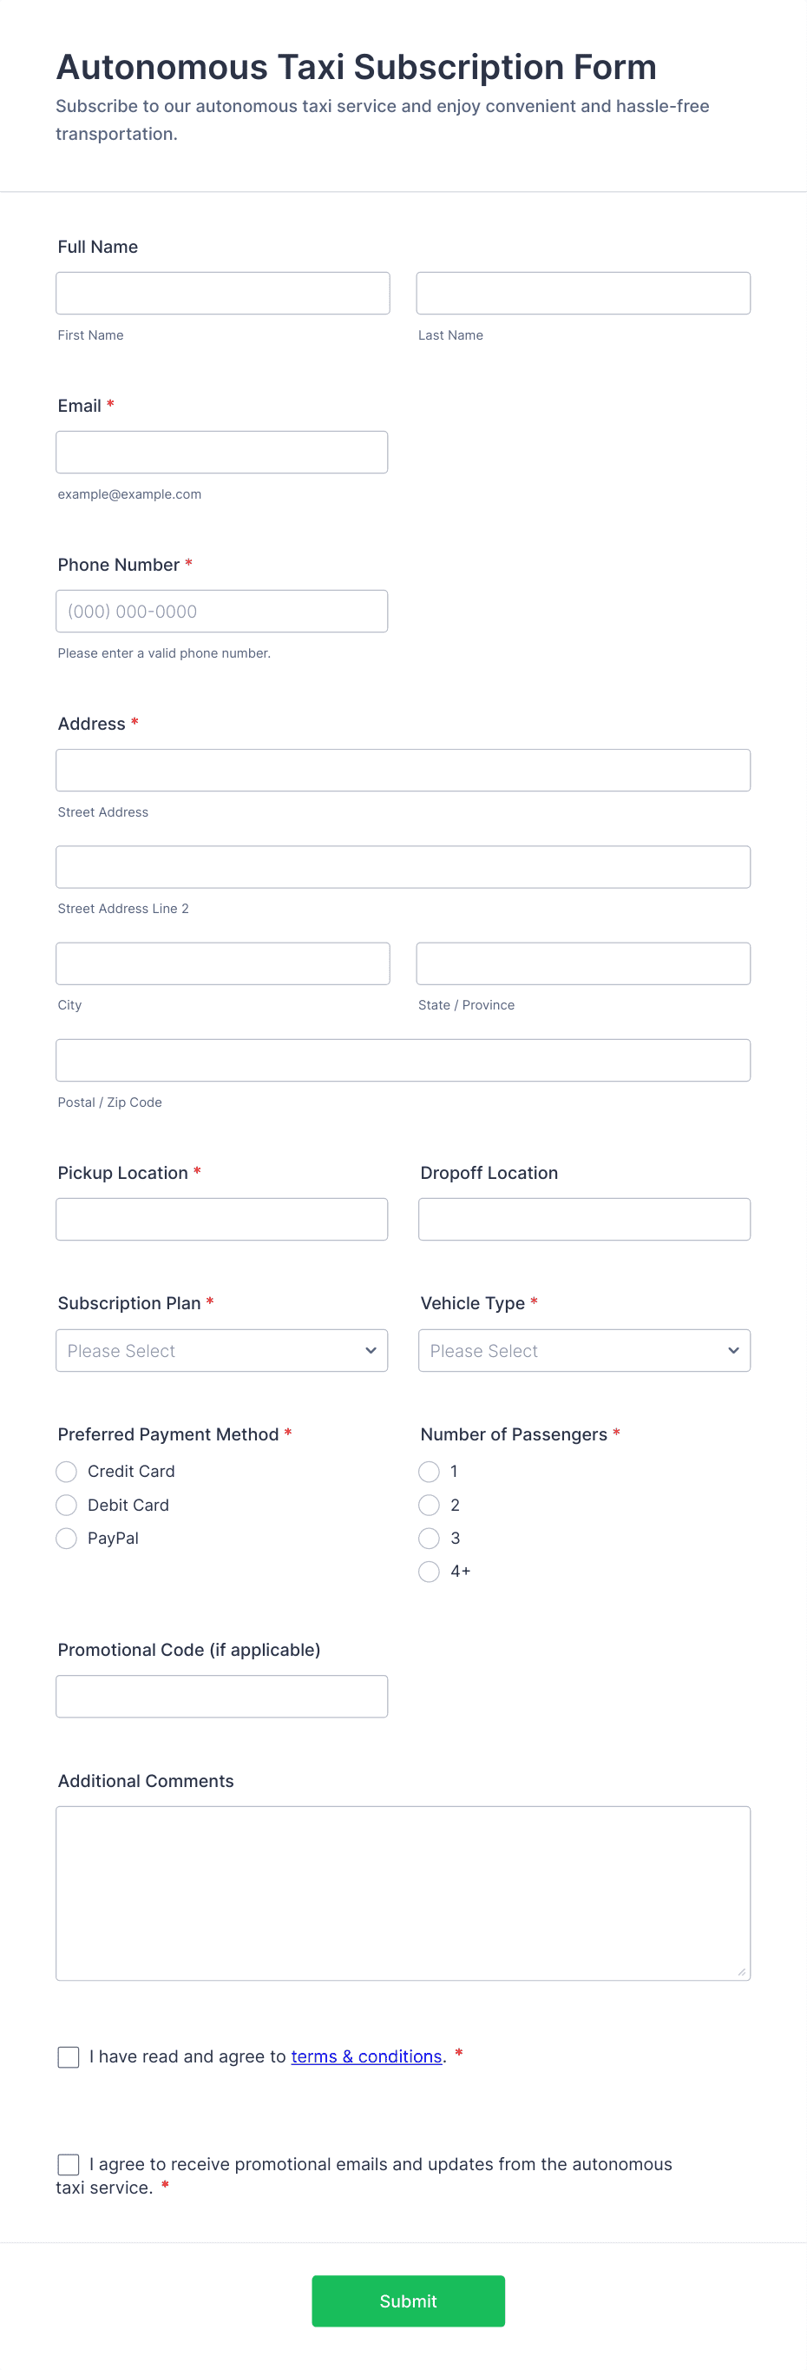The width and height of the screenshot is (807, 2370).
Task: Click the Postal / Zip Code field
Action: click(403, 1059)
